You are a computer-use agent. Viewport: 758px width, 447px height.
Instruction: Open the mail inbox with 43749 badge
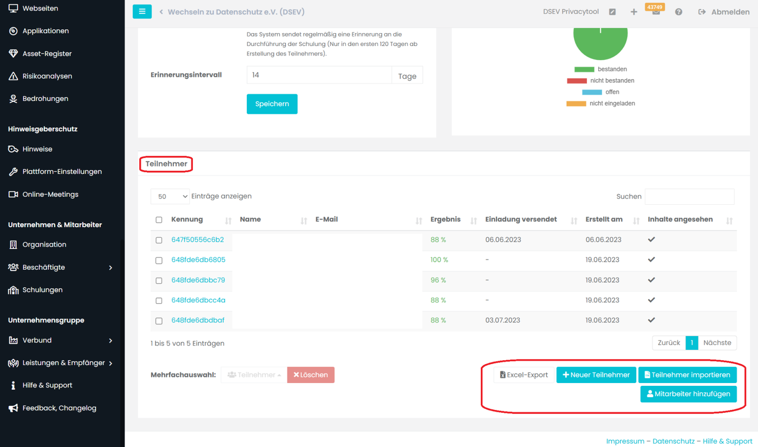pos(656,12)
